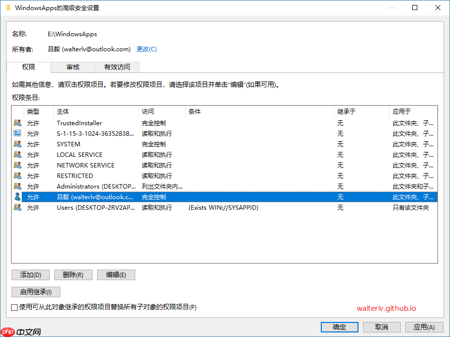Click the Users (DESKTOP-2RV2AP...) row icon
This screenshot has width=450, height=337.
coord(17,207)
